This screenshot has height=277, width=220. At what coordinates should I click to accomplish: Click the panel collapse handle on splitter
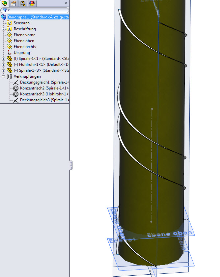pyautogui.click(x=71, y=165)
